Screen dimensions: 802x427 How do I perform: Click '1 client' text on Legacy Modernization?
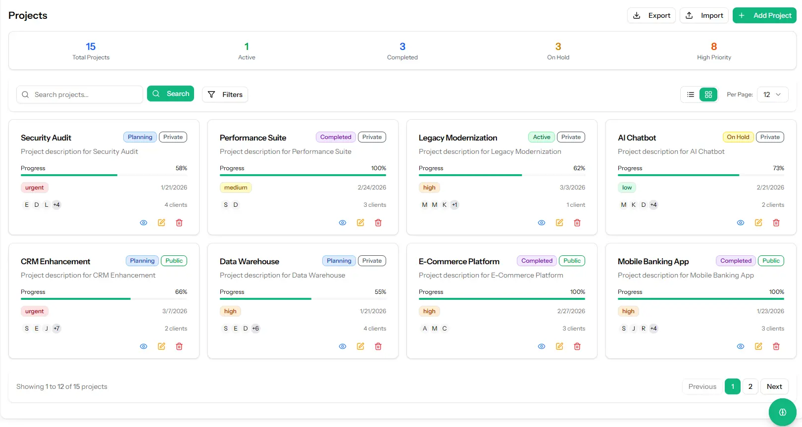point(576,205)
